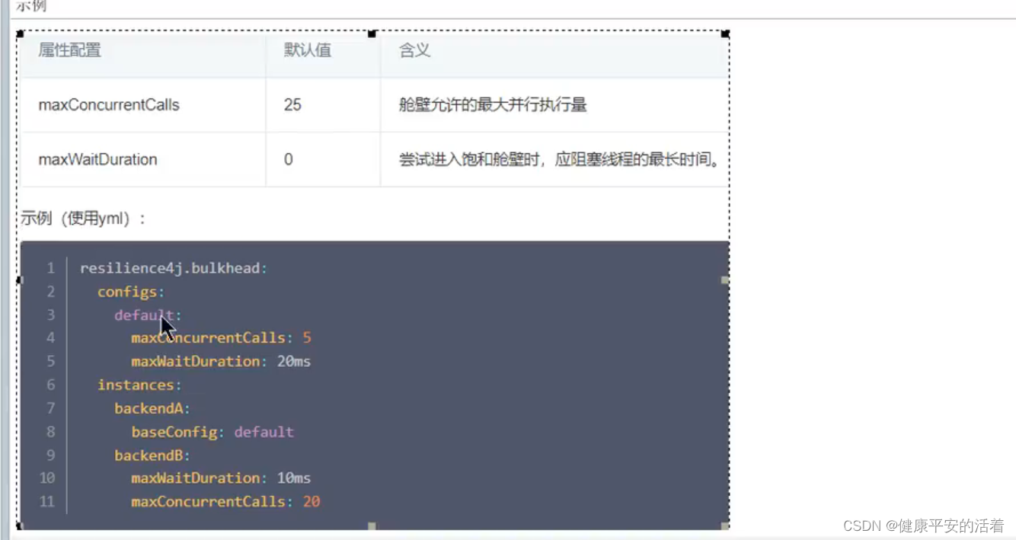Click the top-right selection handle square
1016x540 pixels.
pyautogui.click(x=724, y=32)
